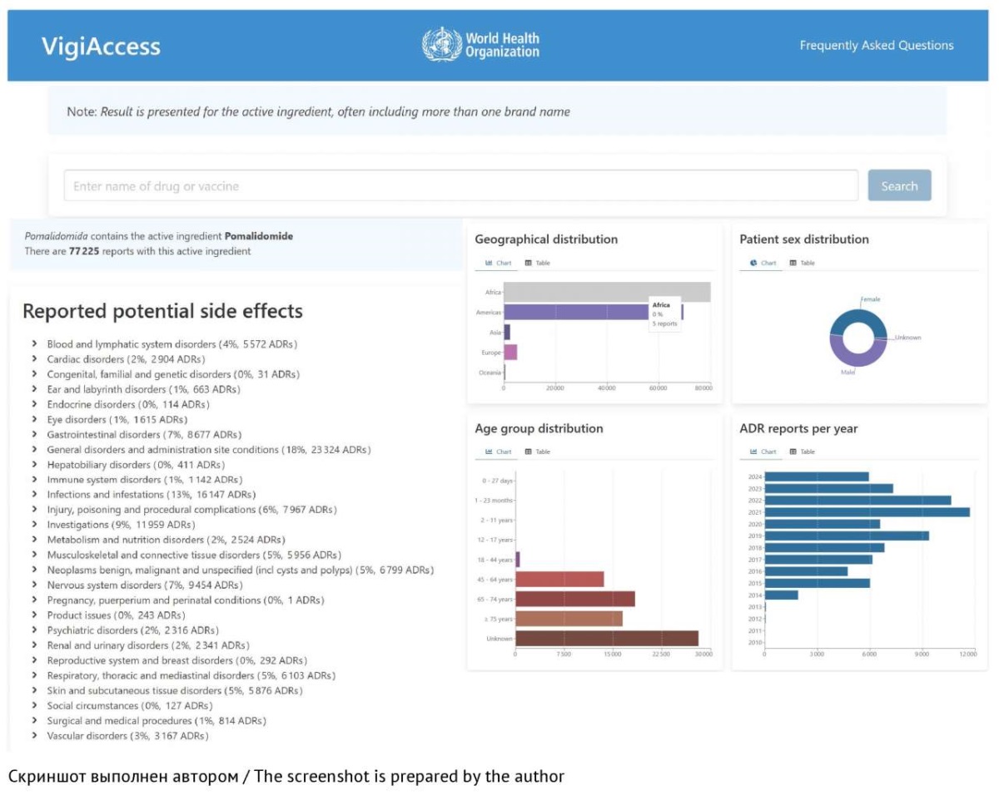Expand Nervous system disorders list

coord(137,585)
